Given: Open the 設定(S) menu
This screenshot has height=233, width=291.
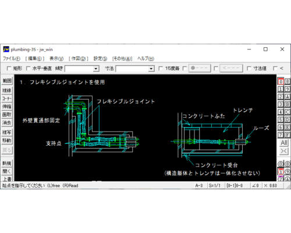Looking at the screenshot, I should (100, 58).
